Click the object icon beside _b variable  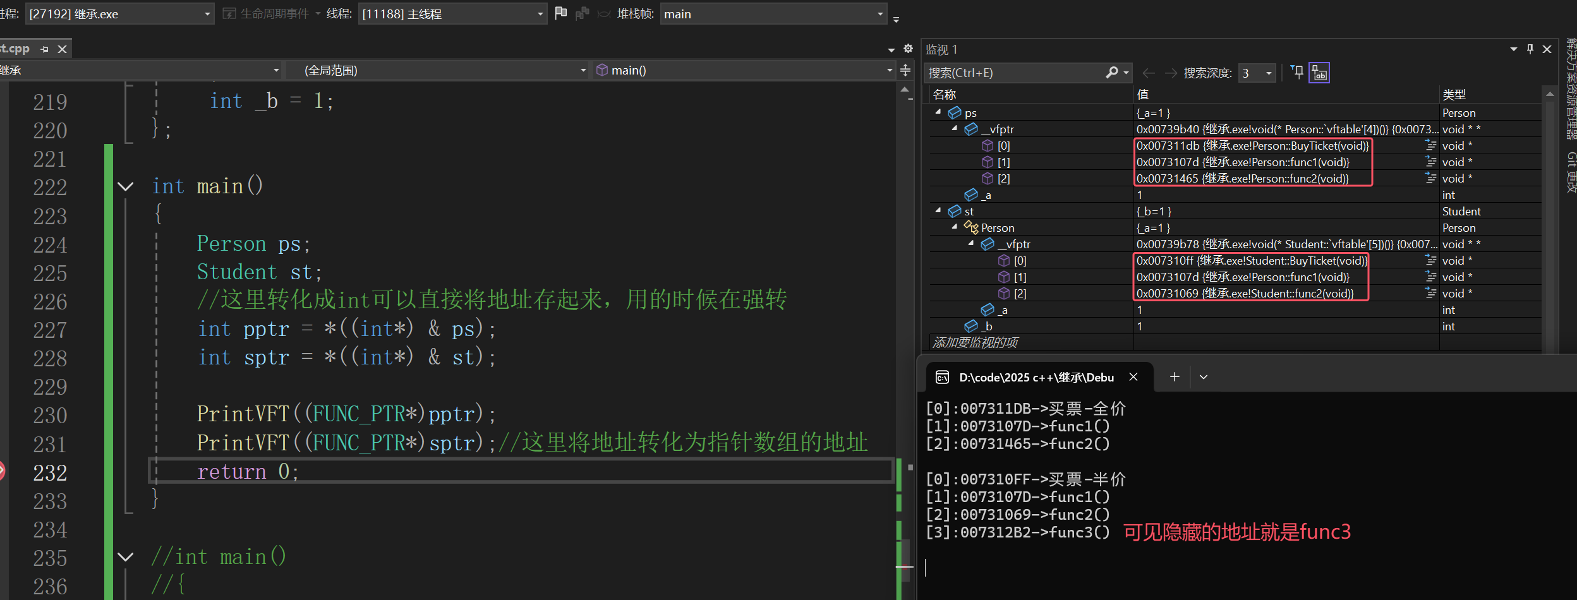tap(971, 326)
